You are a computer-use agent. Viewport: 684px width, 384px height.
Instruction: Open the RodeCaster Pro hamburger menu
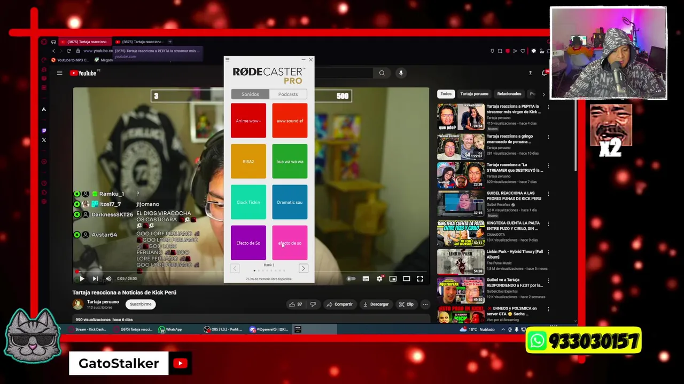227,60
